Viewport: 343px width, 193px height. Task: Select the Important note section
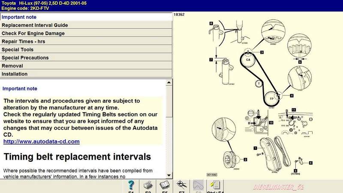86,17
